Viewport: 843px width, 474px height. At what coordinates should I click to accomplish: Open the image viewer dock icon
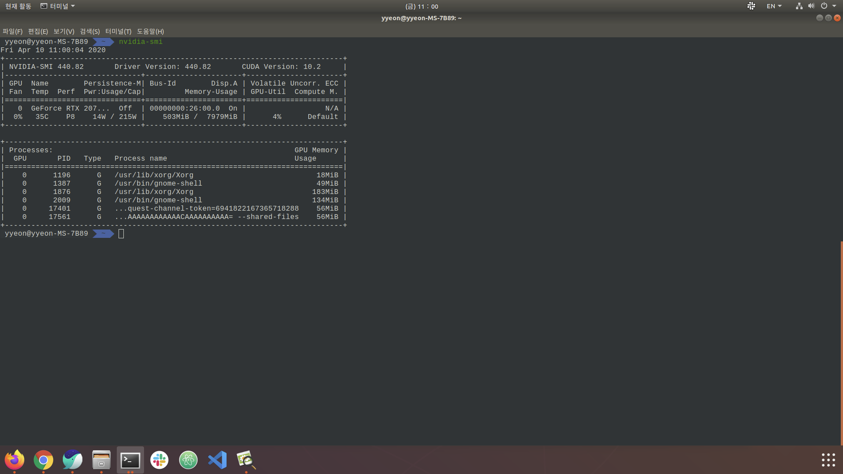coord(246,460)
